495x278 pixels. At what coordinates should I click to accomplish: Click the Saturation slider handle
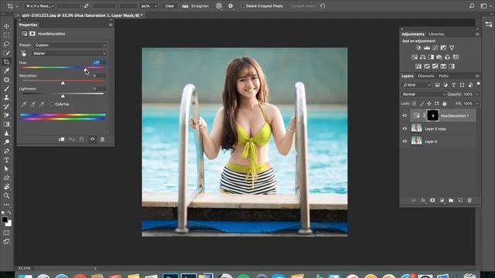[63, 83]
